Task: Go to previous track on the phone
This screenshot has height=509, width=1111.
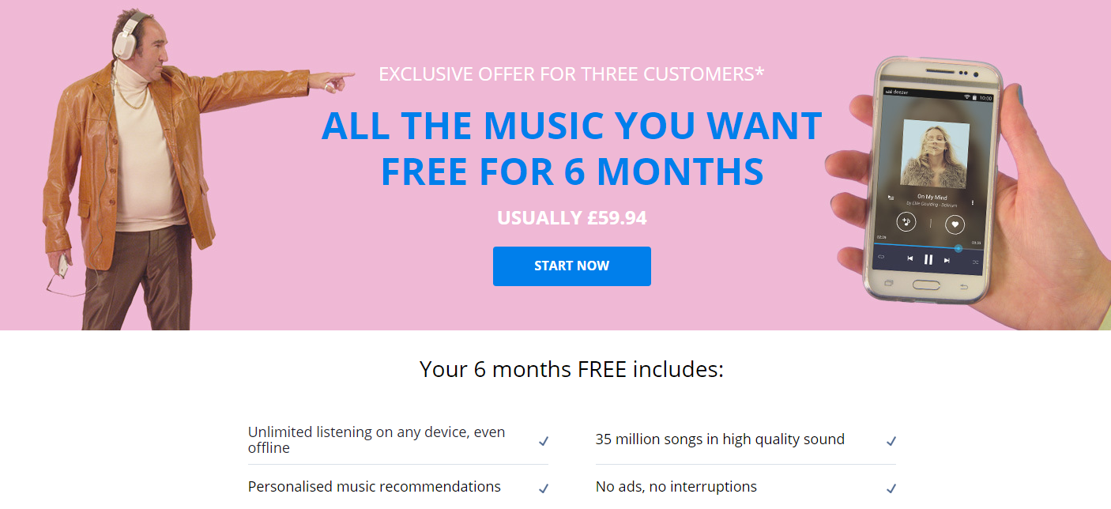Action: point(910,258)
